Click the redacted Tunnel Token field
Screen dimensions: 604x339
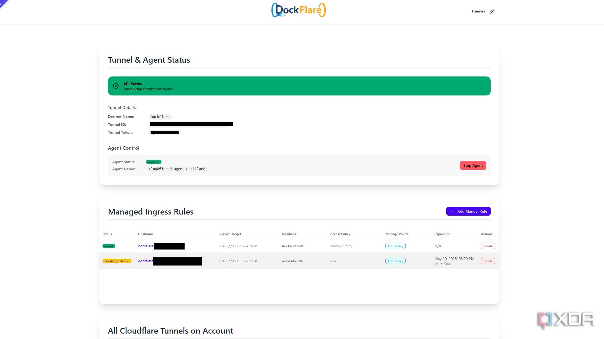(x=164, y=133)
